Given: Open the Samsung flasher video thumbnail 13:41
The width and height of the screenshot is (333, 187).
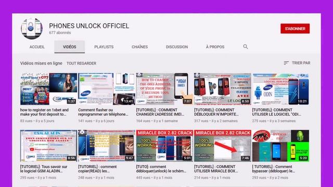Looking at the screenshot, I should (x=107, y=89).
